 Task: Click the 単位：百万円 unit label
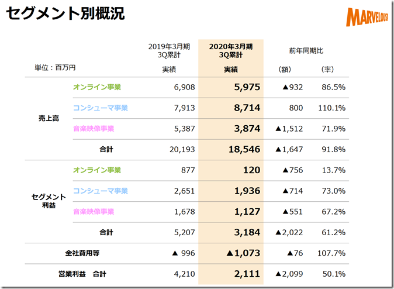point(55,68)
